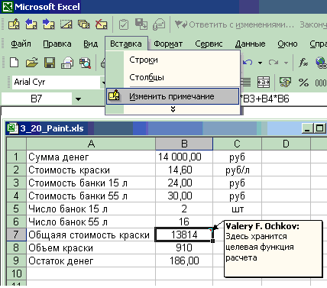Image resolution: width=327 pixels, height=288 pixels.
Task: Select the row 9 header
Action: tap(16, 260)
